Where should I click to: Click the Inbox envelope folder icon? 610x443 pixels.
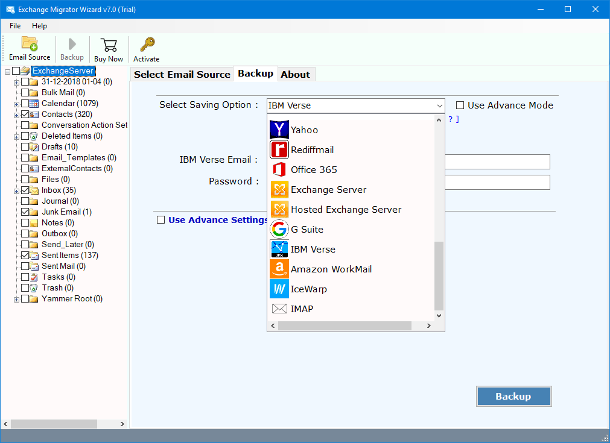point(34,190)
